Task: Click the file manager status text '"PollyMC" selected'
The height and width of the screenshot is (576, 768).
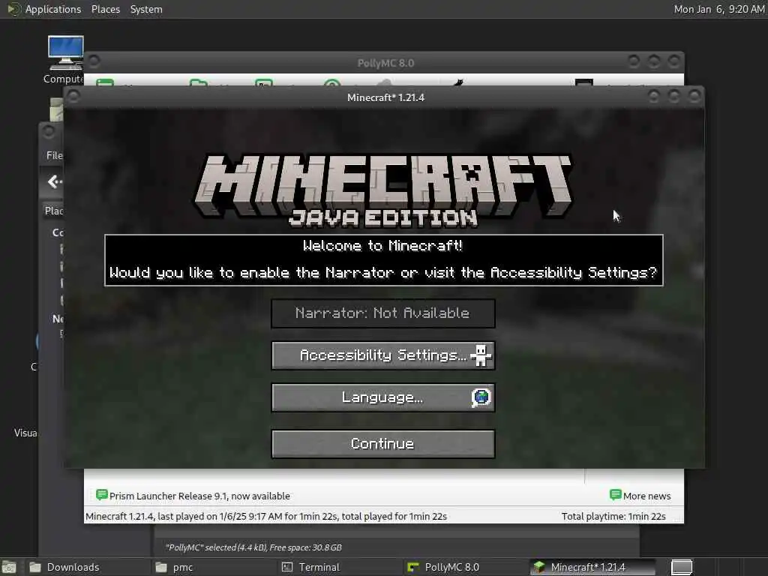Action: (x=253, y=547)
